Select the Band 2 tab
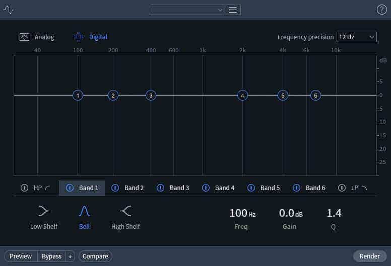Viewport: 391px width, 266px height. [x=127, y=188]
